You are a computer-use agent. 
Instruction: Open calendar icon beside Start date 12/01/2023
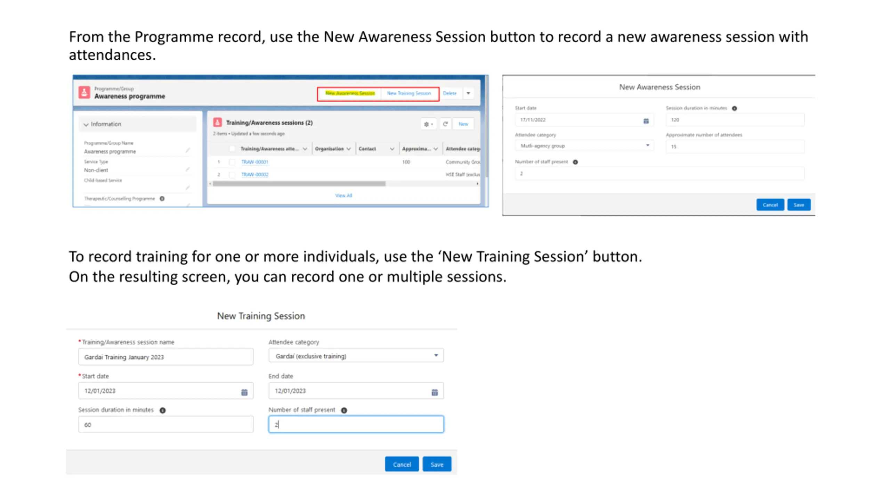pyautogui.click(x=244, y=392)
